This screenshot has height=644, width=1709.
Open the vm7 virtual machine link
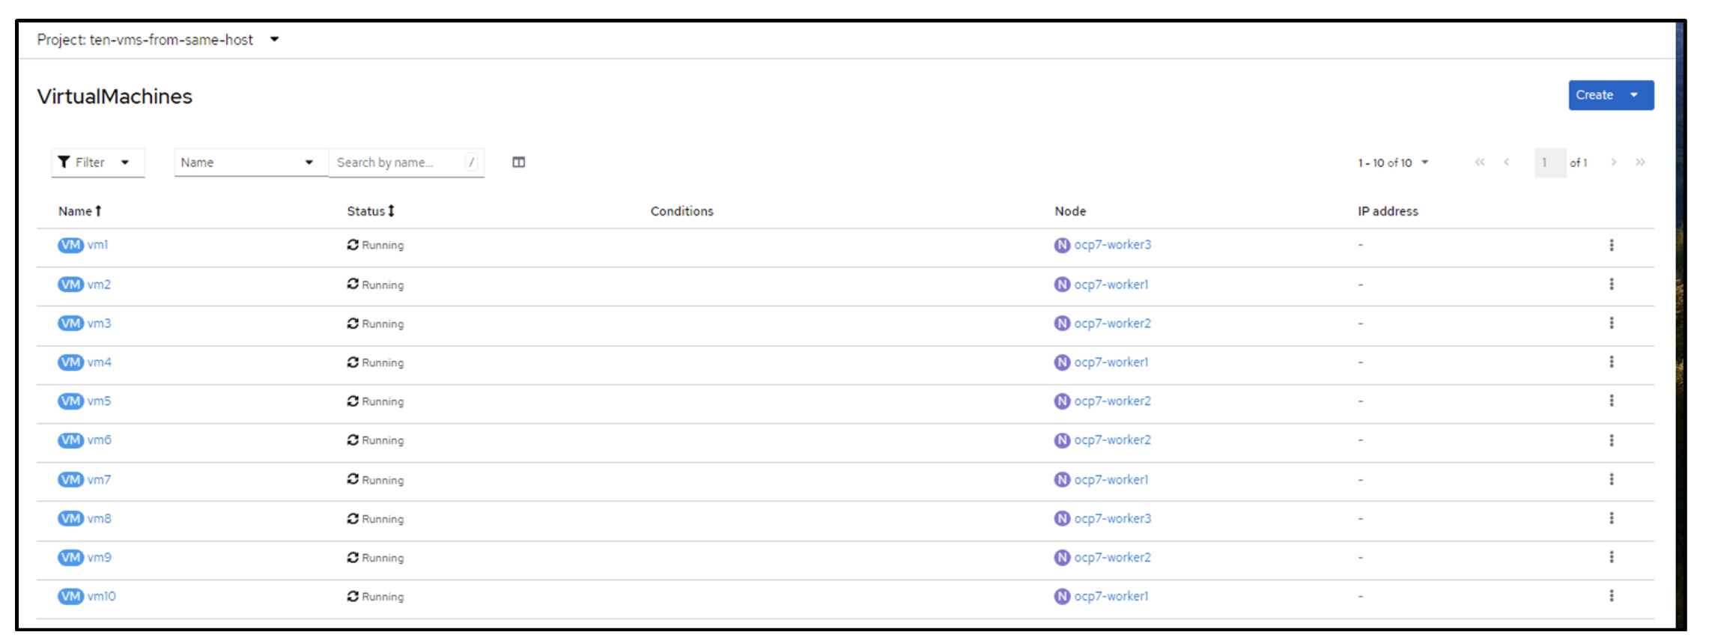(99, 479)
